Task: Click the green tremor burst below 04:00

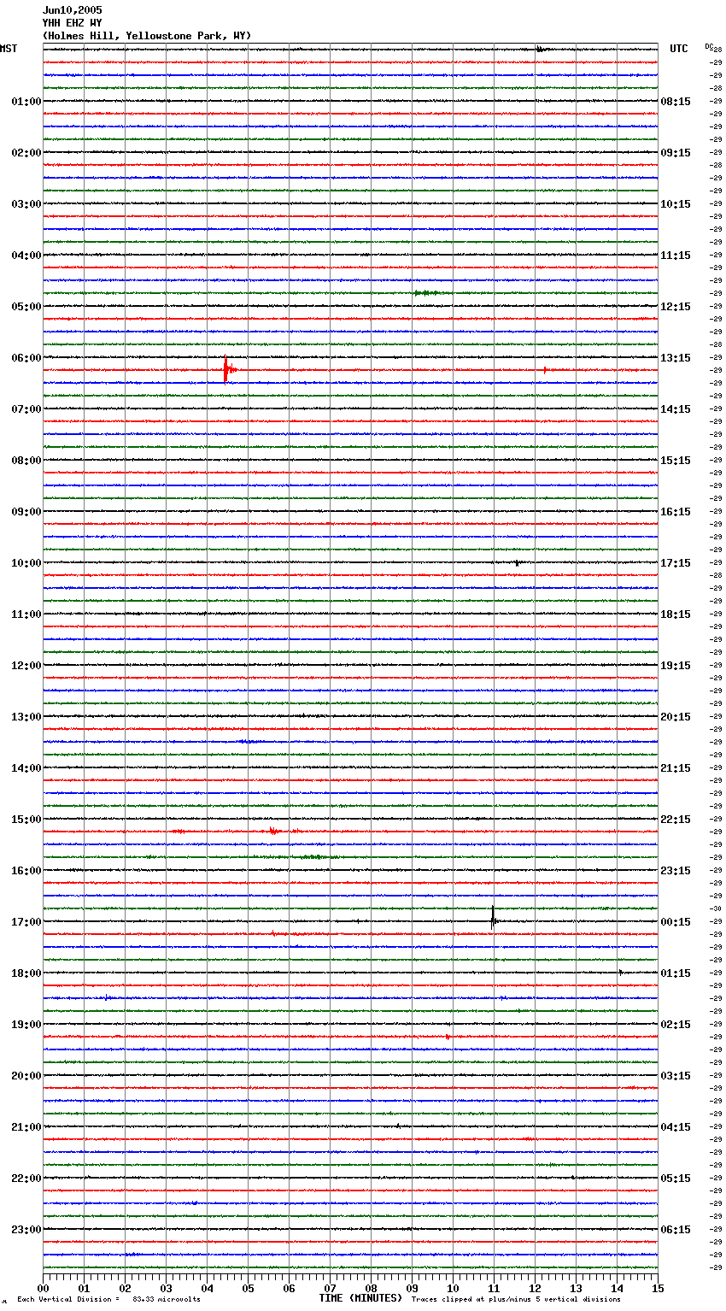Action: pyautogui.click(x=425, y=293)
